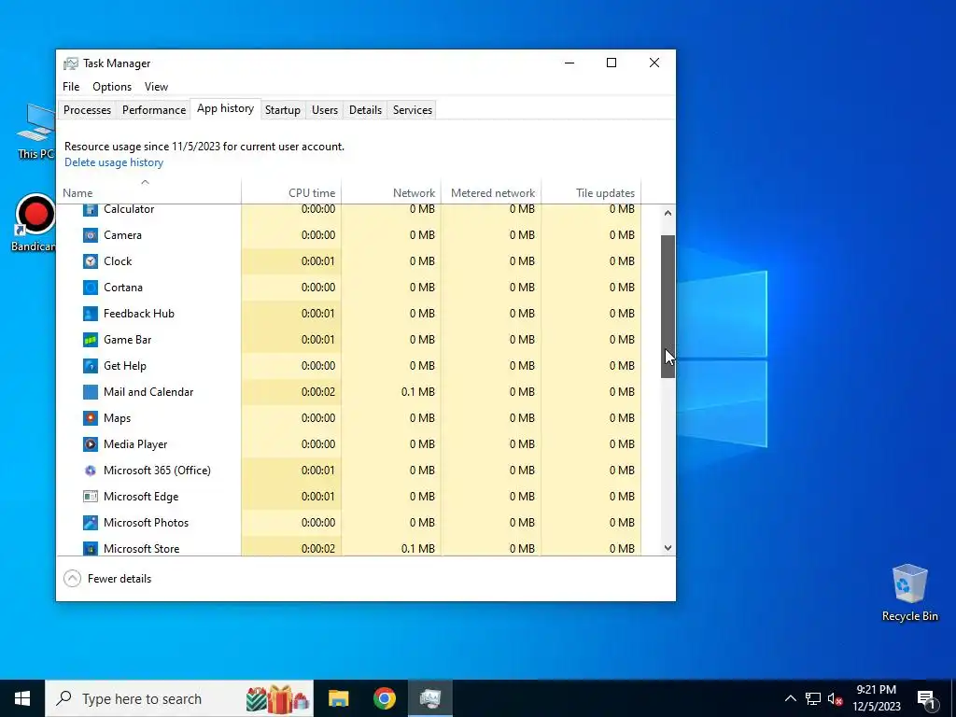
Task: Click the Media Player app icon
Action: point(91,444)
